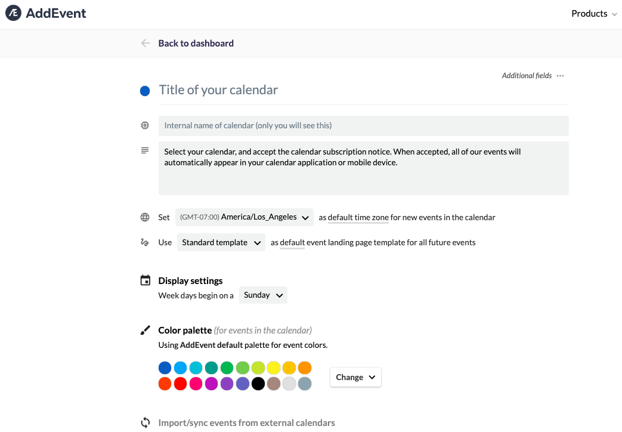This screenshot has height=432, width=622.
Task: Expand the Change palette dropdown
Action: coord(355,377)
